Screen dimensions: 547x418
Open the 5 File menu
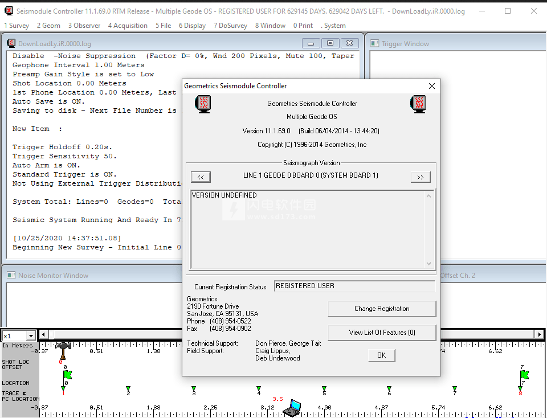(164, 26)
